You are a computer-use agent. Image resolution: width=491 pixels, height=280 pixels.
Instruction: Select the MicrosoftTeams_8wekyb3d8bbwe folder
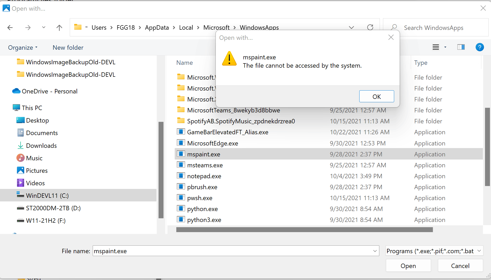pyautogui.click(x=234, y=110)
